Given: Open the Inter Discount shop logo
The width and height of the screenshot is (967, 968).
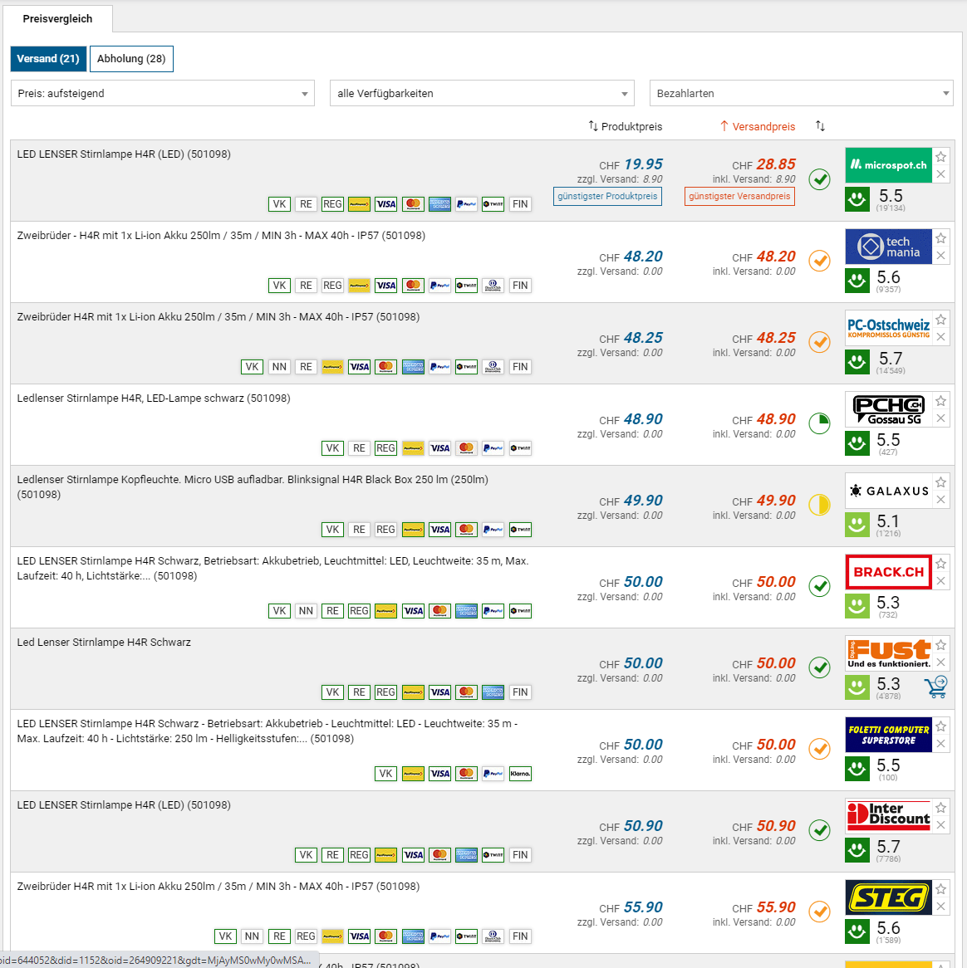Looking at the screenshot, I should pos(888,816).
